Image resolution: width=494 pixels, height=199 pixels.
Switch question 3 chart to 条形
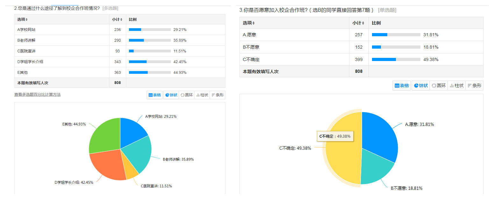pos(474,86)
